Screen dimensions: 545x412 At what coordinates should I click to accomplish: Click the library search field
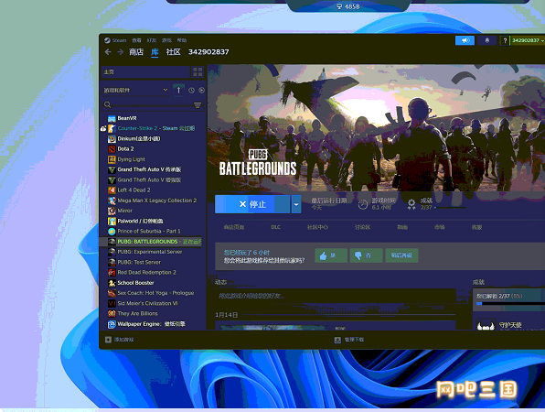(152, 104)
